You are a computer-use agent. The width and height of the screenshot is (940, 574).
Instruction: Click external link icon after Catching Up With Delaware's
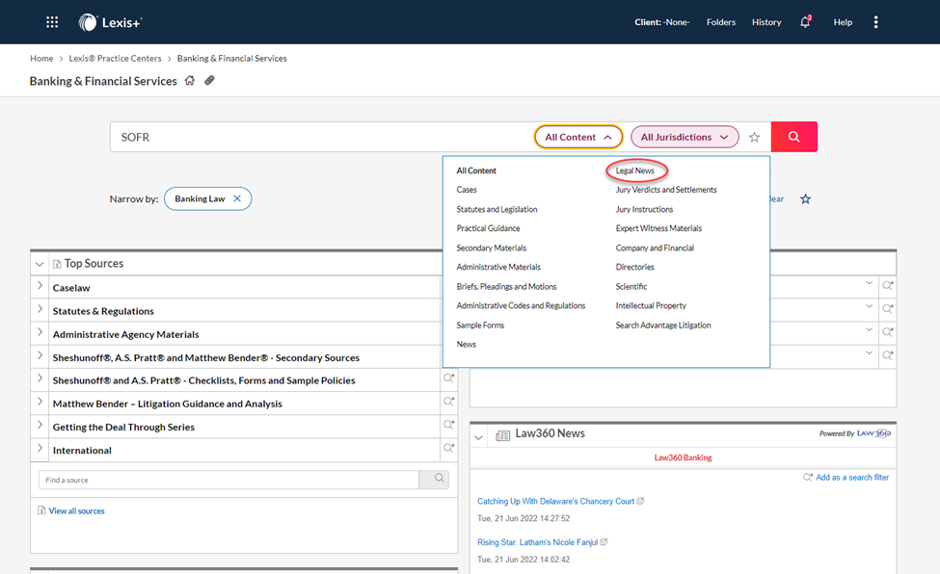click(640, 501)
